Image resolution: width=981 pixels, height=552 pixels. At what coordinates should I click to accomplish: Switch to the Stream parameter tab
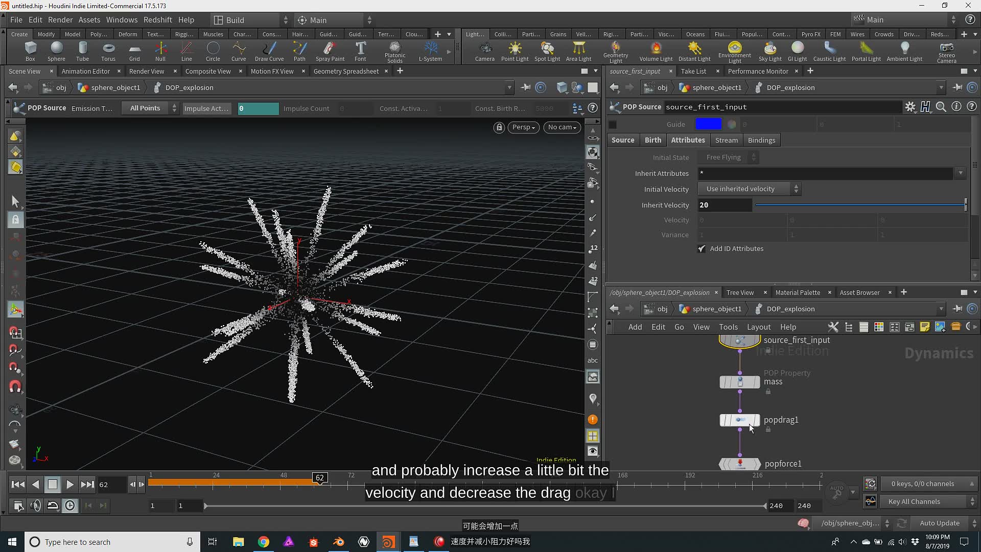(x=726, y=140)
